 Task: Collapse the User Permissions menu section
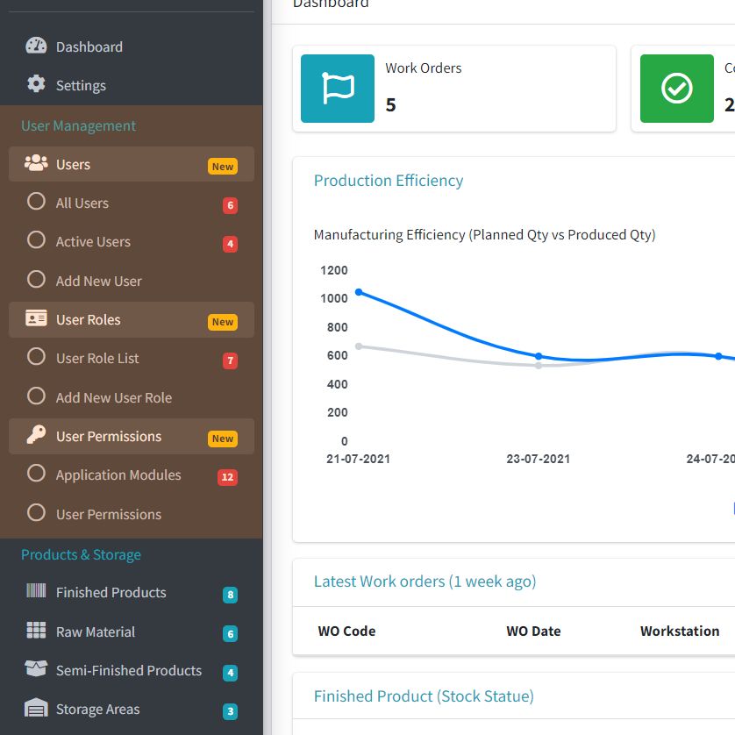[132, 437]
